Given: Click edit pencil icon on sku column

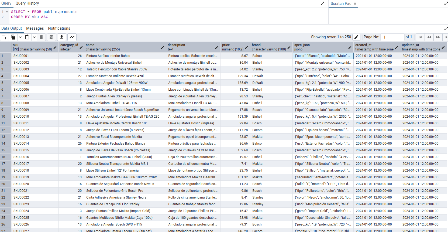Looking at the screenshot, I should click(55, 47).
